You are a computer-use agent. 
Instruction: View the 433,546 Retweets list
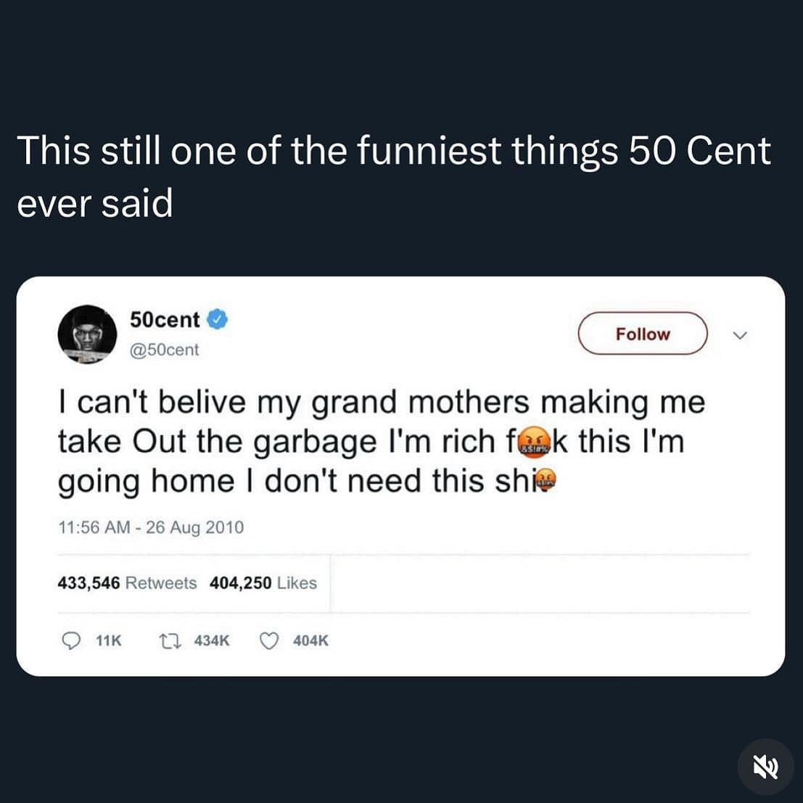point(127,583)
